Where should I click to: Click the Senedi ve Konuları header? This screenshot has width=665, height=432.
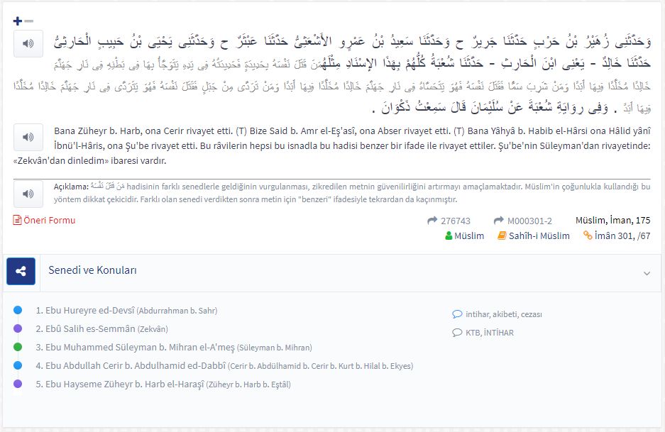[x=92, y=270]
